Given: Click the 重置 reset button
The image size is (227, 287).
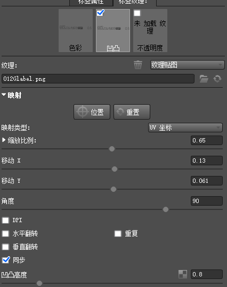Looking at the screenshot, I should click(x=132, y=112).
